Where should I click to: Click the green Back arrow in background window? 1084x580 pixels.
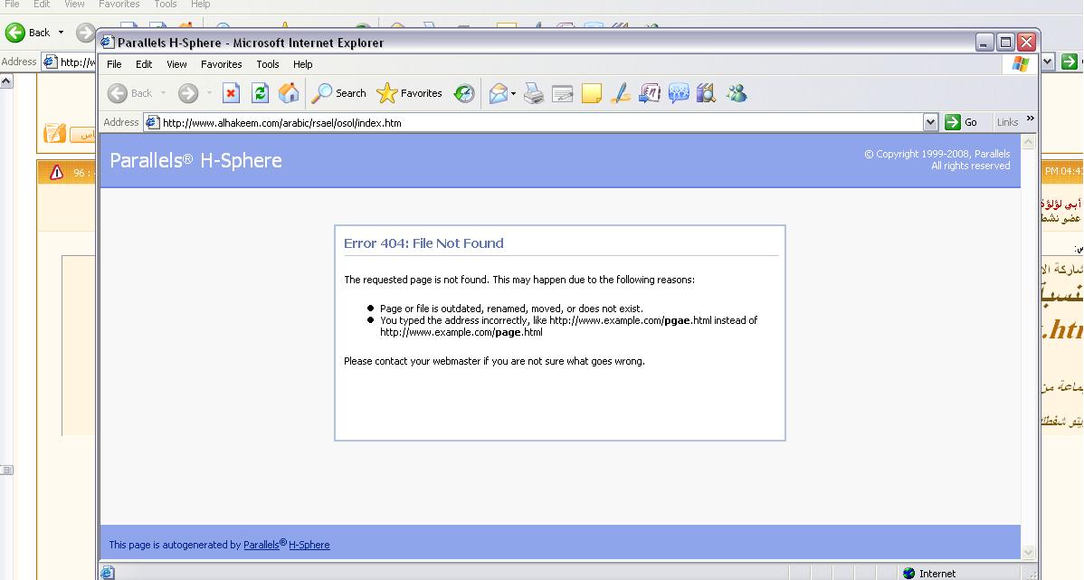click(x=15, y=33)
